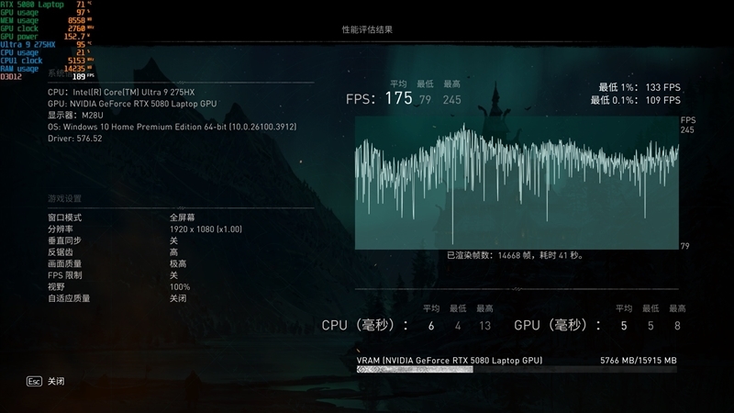
Task: Click the overlay GPU power 152.7 reading
Action: [x=45, y=37]
